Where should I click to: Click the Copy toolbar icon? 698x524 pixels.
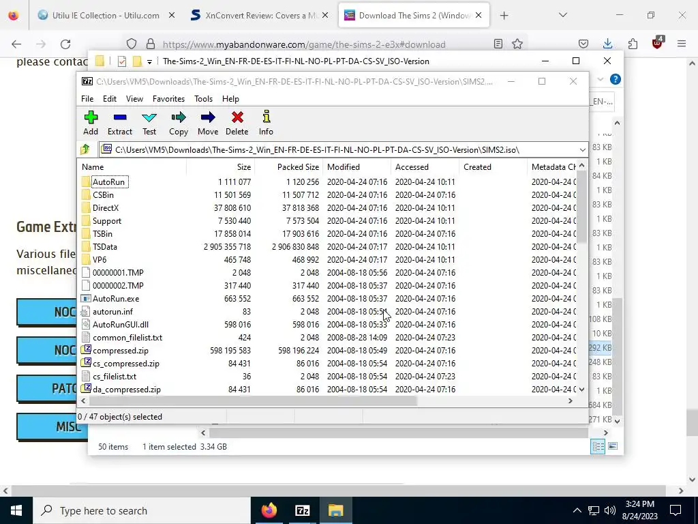[179, 123]
